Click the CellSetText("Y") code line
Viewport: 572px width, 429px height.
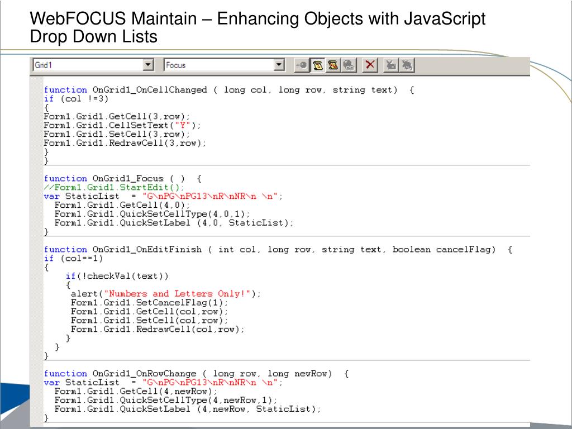coord(122,125)
